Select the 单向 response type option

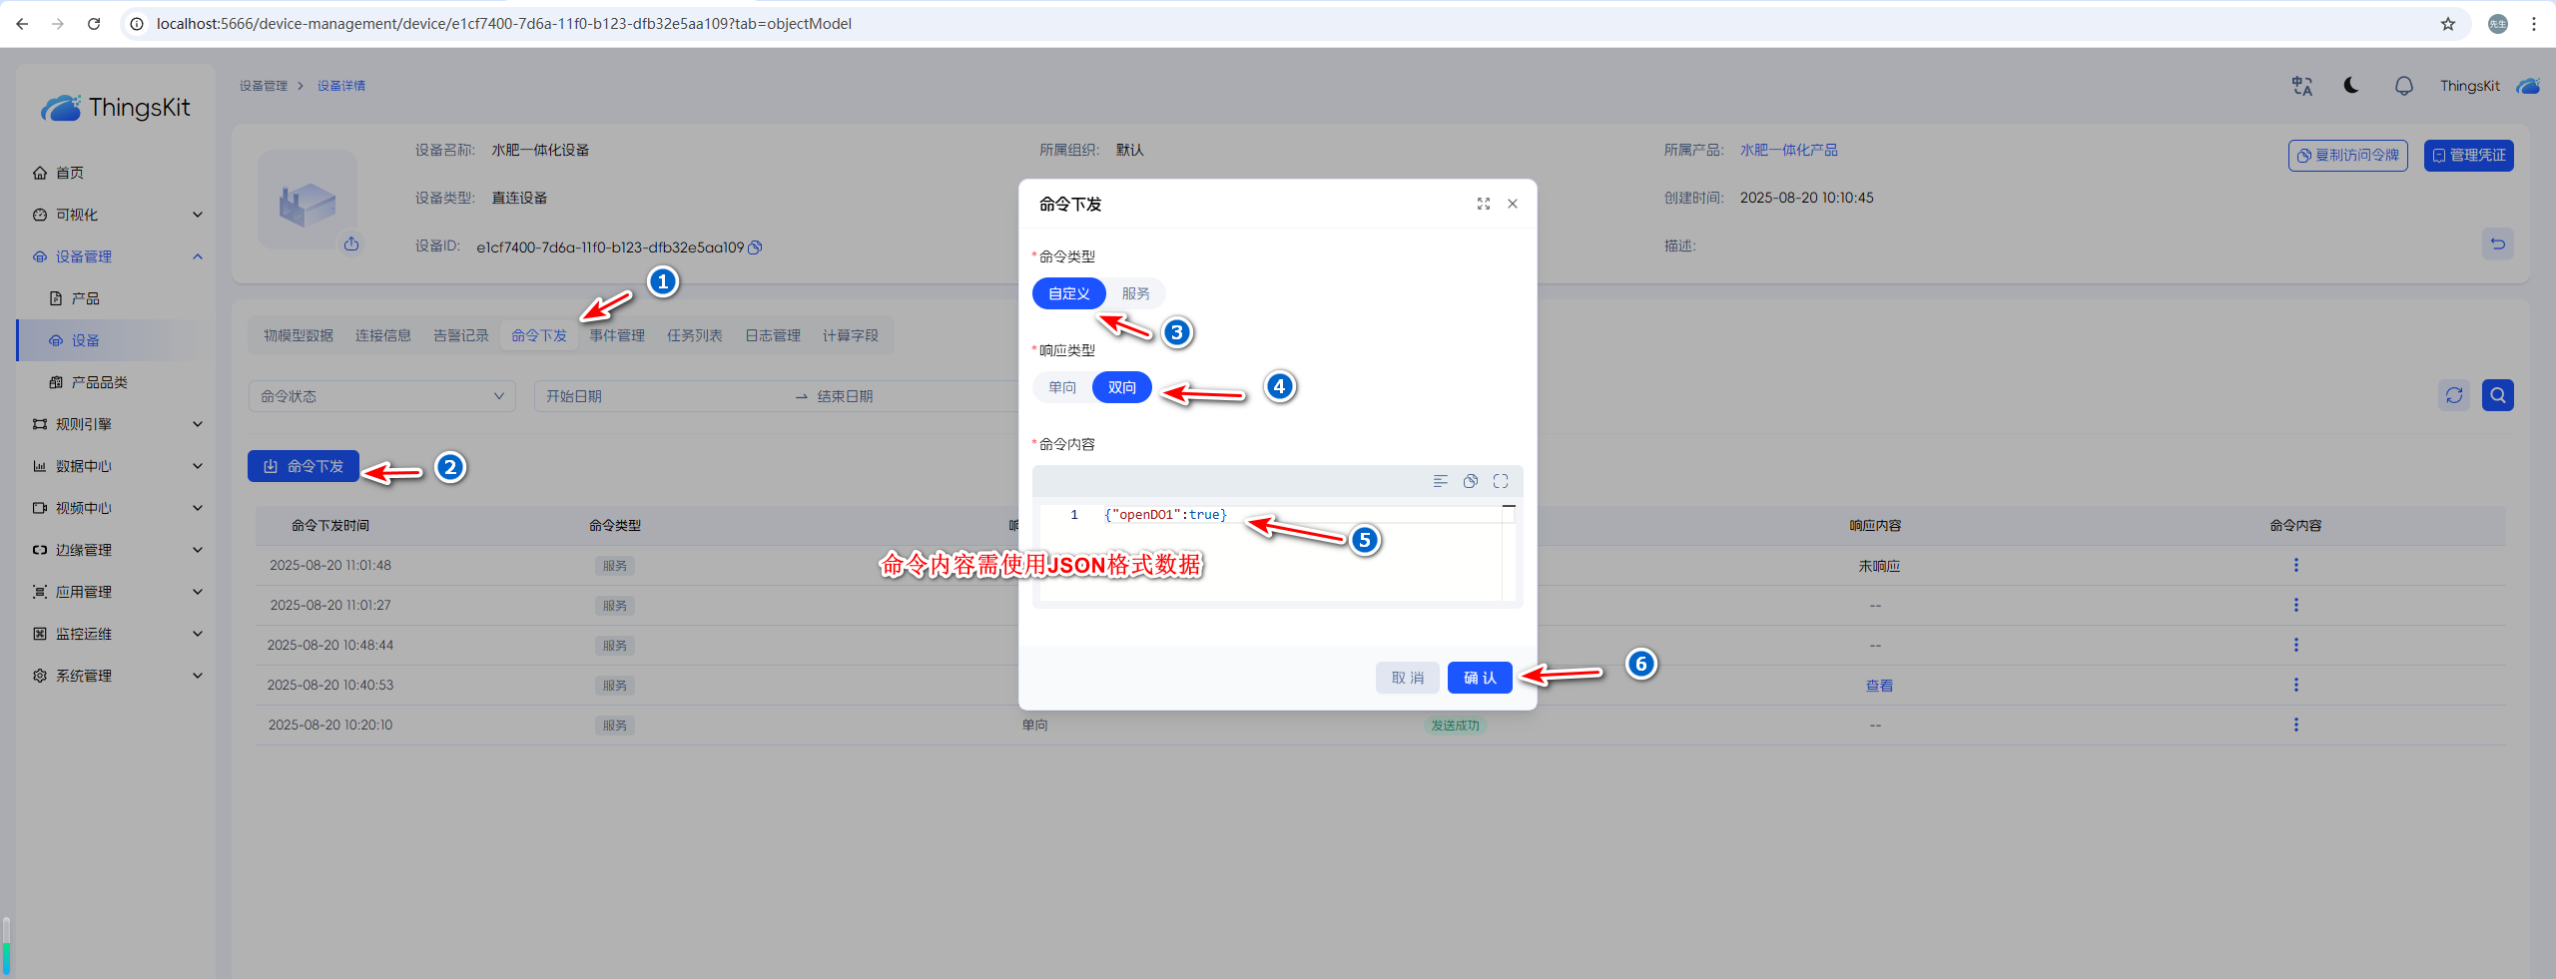[1062, 387]
